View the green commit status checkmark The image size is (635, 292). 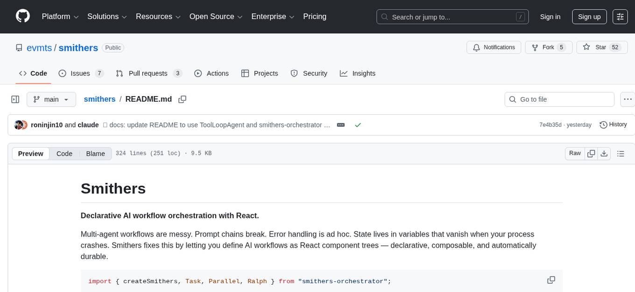[x=358, y=125]
